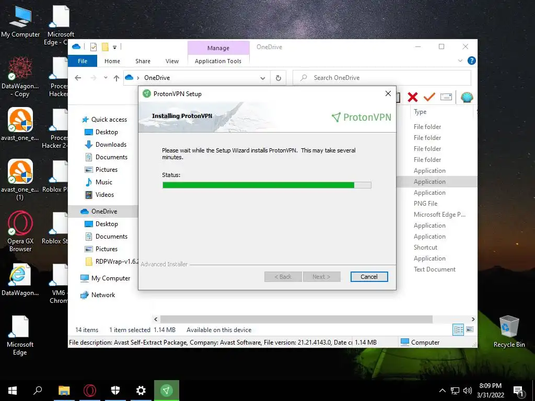Image resolution: width=535 pixels, height=401 pixels.
Task: Click the ProtonVPN installer taskbar icon
Action: [x=167, y=391]
